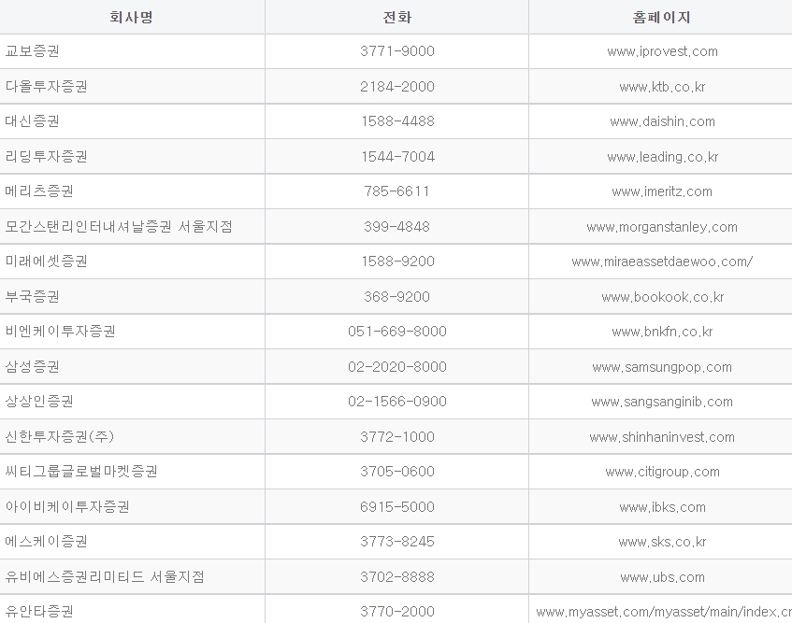Select phone number 1544-7004
This screenshot has width=792, height=623.
pos(397,156)
